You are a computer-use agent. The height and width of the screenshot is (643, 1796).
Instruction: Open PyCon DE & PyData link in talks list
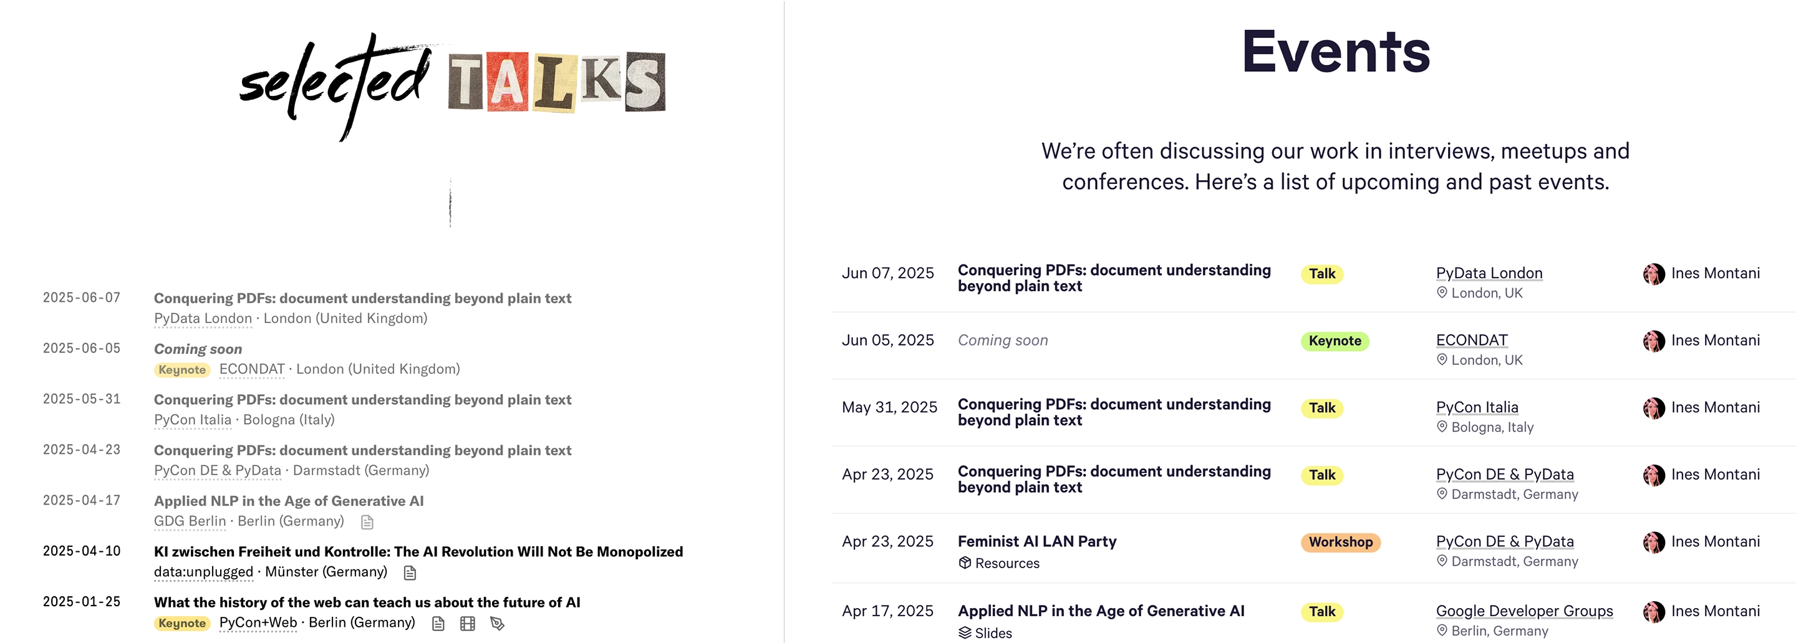pyautogui.click(x=218, y=471)
